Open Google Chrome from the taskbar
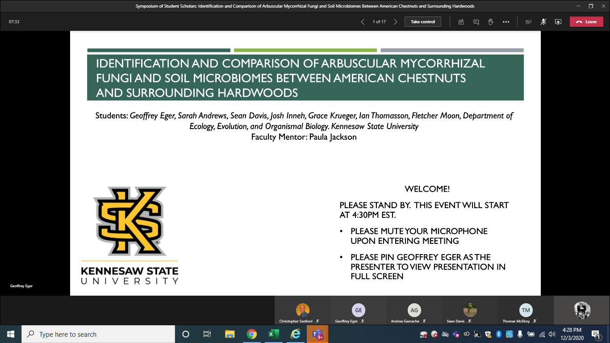This screenshot has height=343, width=610. [252, 334]
